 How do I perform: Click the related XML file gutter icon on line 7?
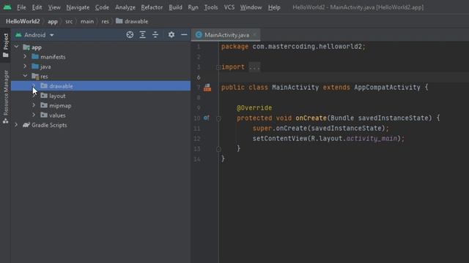pos(207,88)
